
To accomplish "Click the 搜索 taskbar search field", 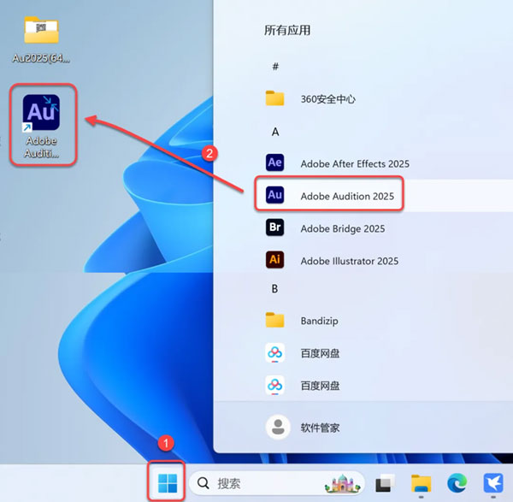I will tap(277, 483).
